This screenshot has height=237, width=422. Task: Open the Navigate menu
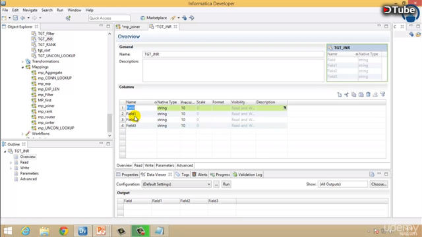pos(30,11)
